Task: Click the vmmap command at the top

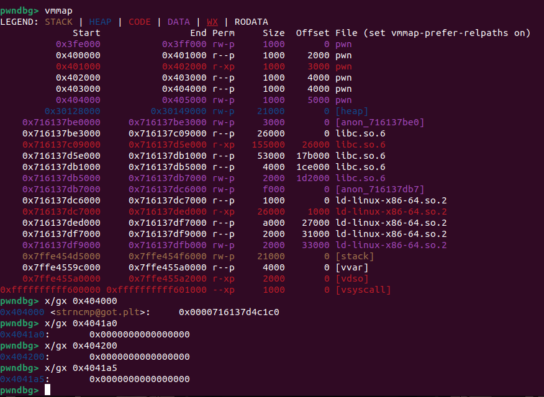Action: [58, 11]
